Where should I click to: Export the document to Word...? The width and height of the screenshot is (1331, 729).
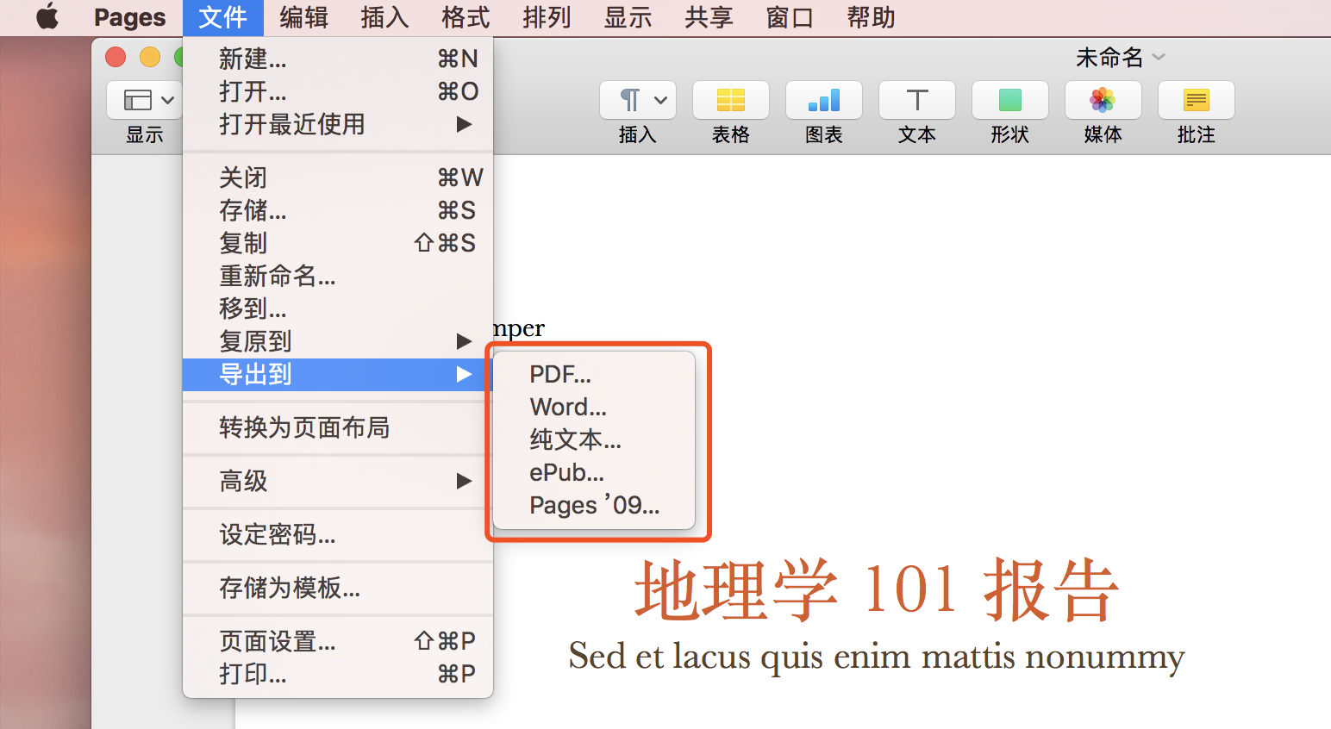[x=594, y=407]
